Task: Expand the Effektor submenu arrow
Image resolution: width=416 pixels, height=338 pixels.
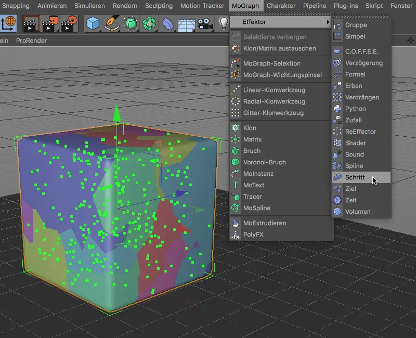Action: coord(328,22)
